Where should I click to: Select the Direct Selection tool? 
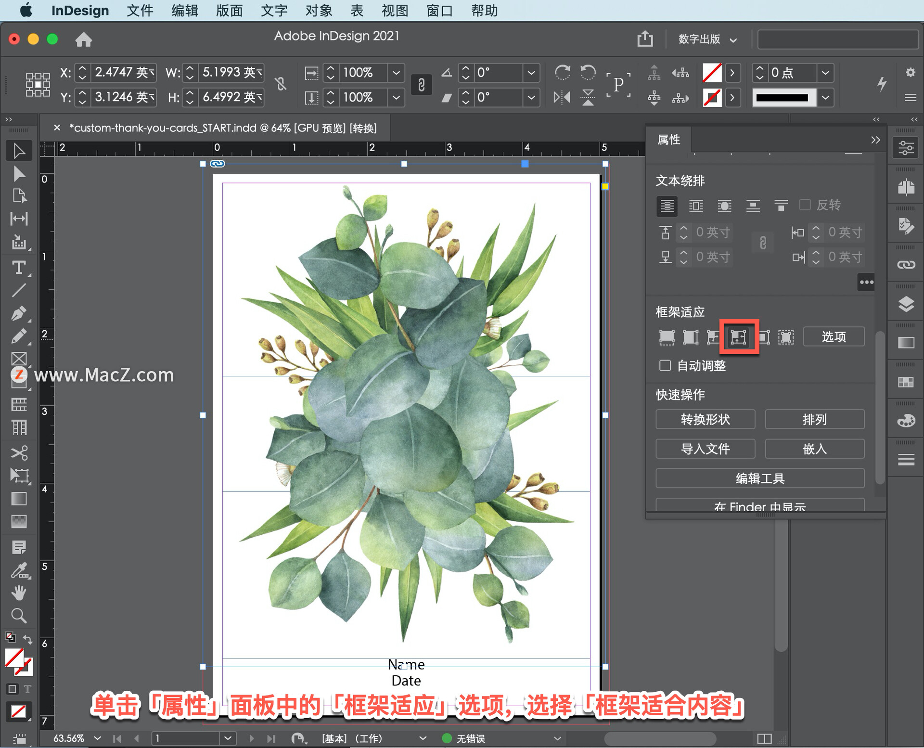point(19,173)
